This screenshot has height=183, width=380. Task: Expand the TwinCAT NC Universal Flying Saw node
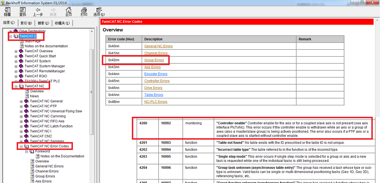point(21,111)
